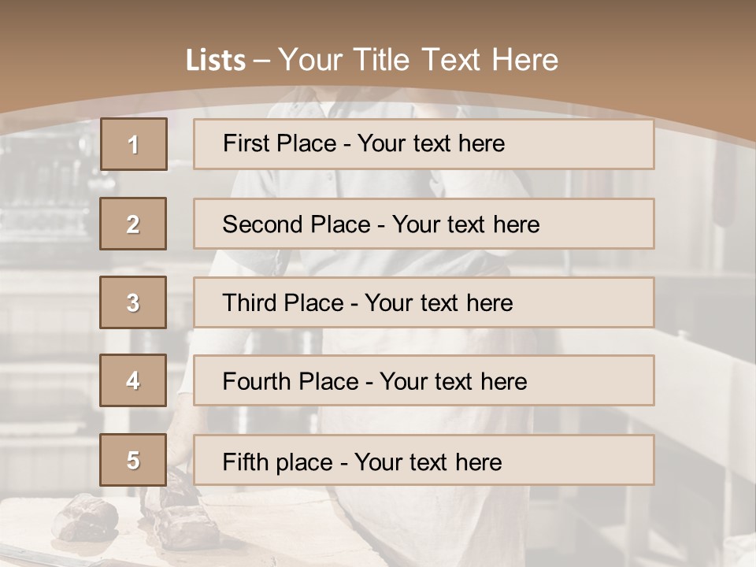Click the number 5 box
The height and width of the screenshot is (567, 756).
(133, 460)
